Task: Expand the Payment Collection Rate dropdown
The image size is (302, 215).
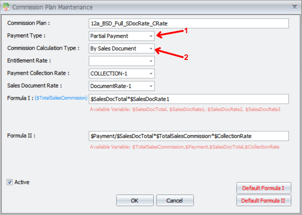Action: [x=151, y=74]
